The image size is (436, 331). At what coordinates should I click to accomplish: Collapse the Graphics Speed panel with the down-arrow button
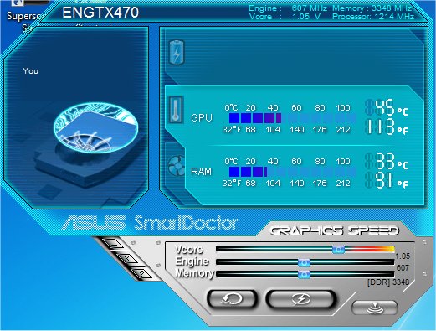click(x=375, y=308)
